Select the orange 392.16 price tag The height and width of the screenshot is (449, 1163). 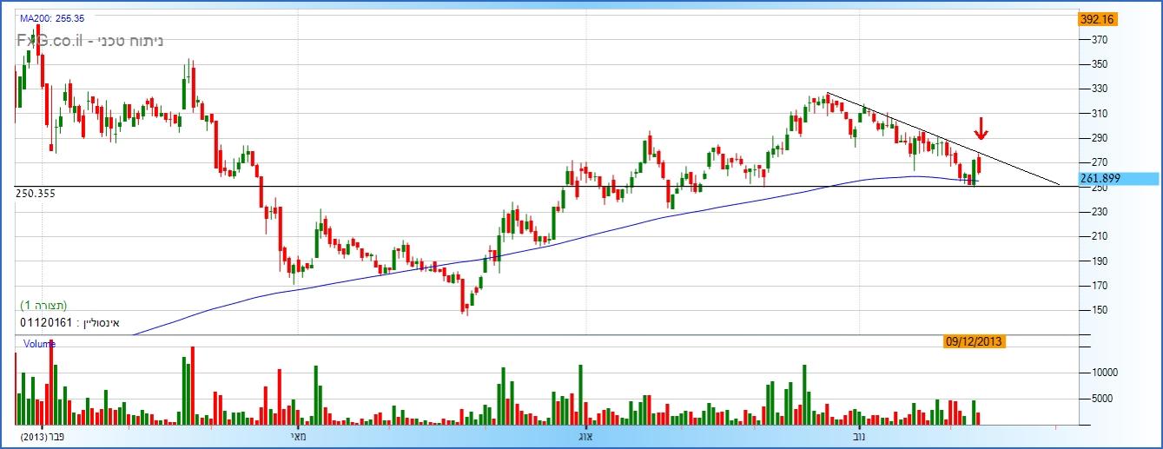pos(1097,19)
